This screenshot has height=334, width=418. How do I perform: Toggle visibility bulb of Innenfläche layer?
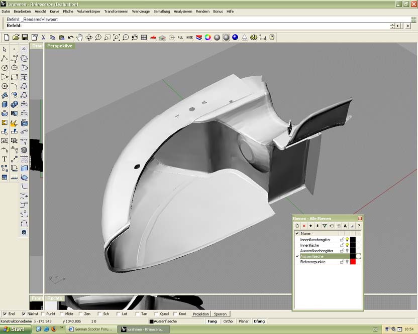(x=347, y=245)
